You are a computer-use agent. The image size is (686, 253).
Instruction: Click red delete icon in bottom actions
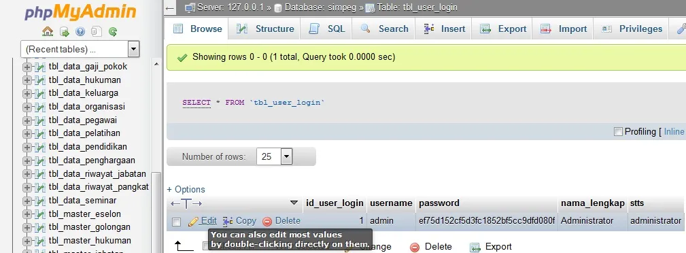click(415, 248)
